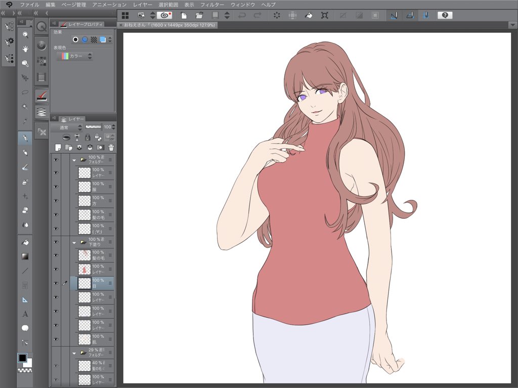Open help question mark button
The width and height of the screenshot is (518, 388).
tap(445, 15)
